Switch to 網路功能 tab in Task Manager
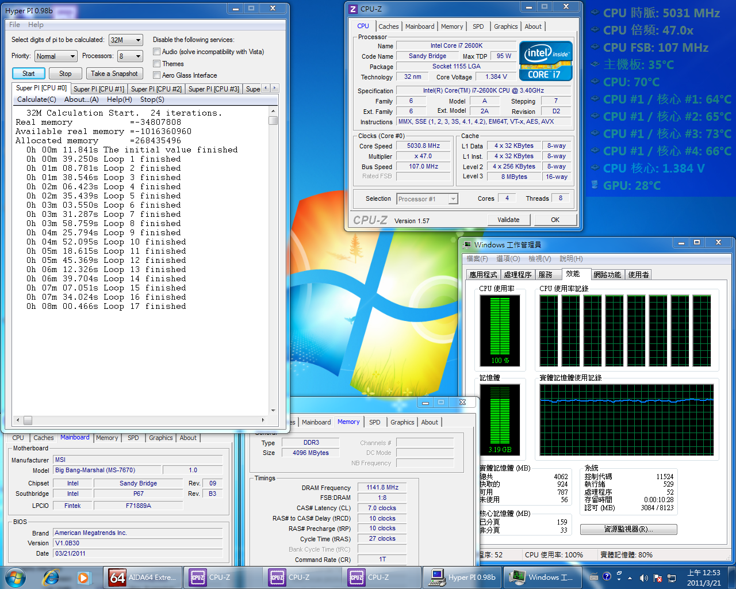The height and width of the screenshot is (589, 736). pos(607,275)
